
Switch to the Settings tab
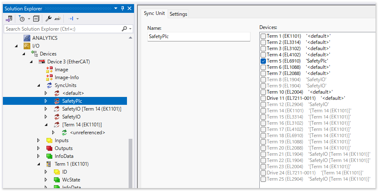click(x=178, y=14)
